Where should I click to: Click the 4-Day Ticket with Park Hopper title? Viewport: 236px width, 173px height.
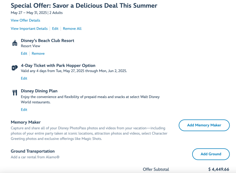(x=58, y=65)
